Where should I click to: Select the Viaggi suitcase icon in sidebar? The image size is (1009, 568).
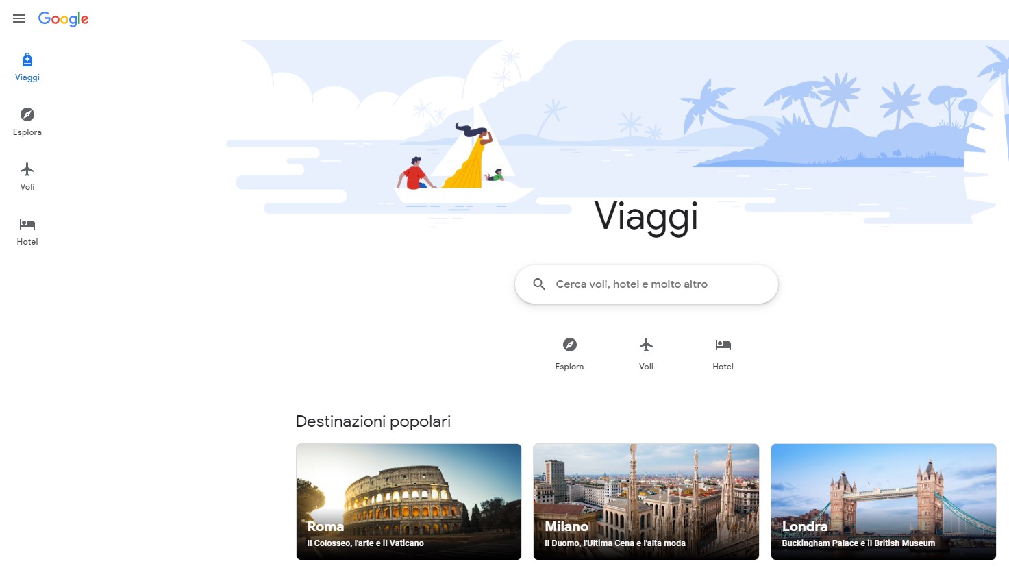27,60
